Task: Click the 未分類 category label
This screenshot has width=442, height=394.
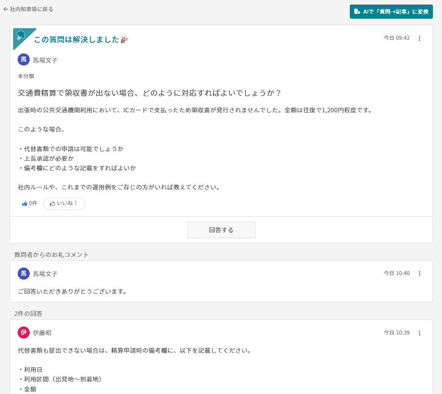Action: 22,76
